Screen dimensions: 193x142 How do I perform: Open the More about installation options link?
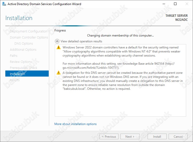(76, 124)
